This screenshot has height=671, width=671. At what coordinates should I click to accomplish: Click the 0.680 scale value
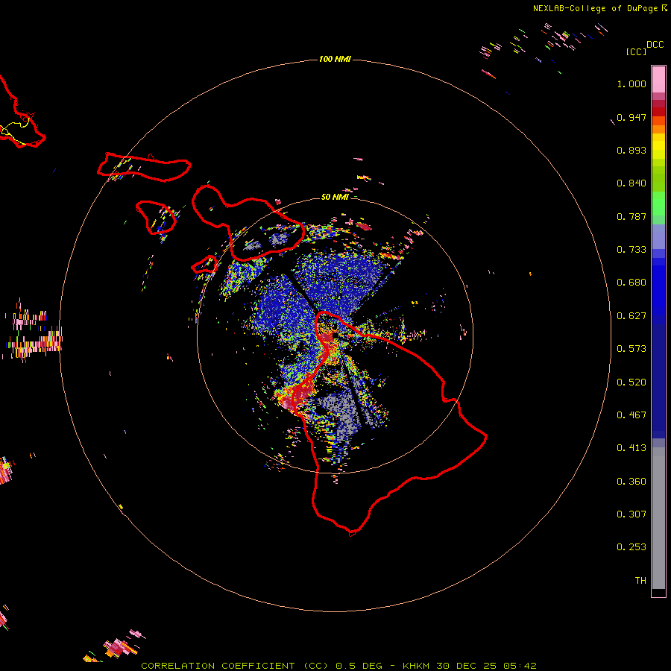[631, 283]
